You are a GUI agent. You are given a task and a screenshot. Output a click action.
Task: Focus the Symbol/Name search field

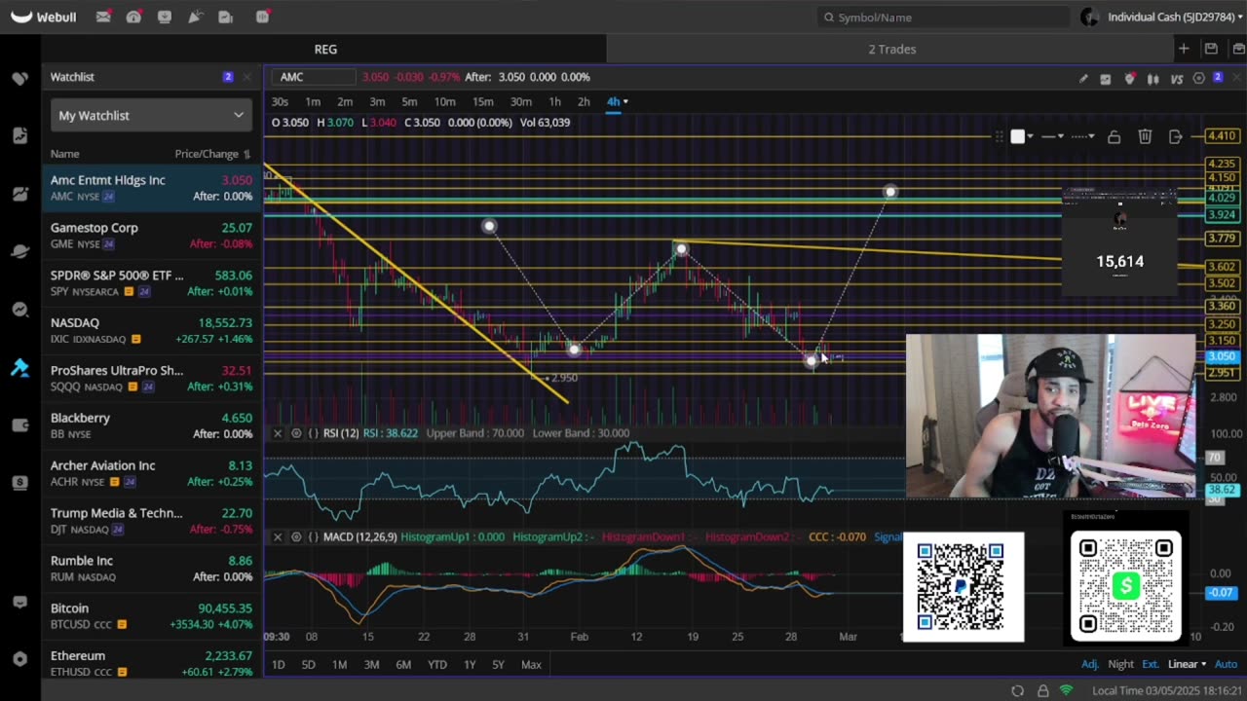(945, 17)
